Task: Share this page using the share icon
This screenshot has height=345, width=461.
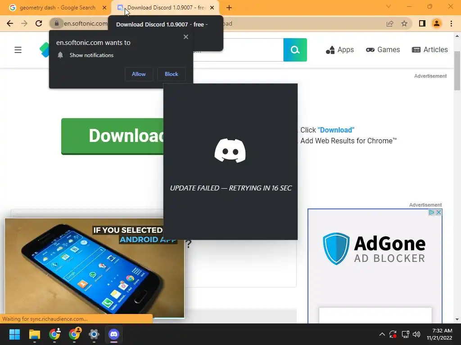Action: [390, 23]
